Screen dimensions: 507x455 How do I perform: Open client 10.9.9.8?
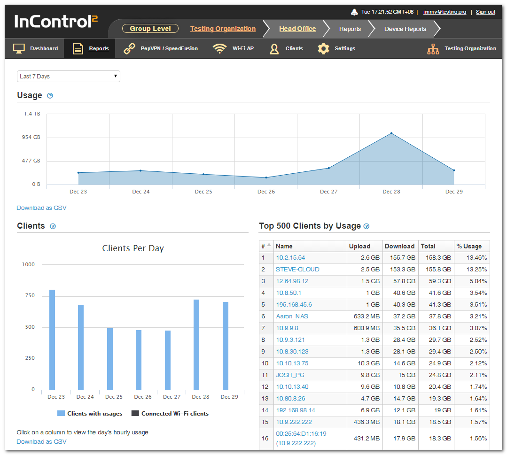point(287,328)
